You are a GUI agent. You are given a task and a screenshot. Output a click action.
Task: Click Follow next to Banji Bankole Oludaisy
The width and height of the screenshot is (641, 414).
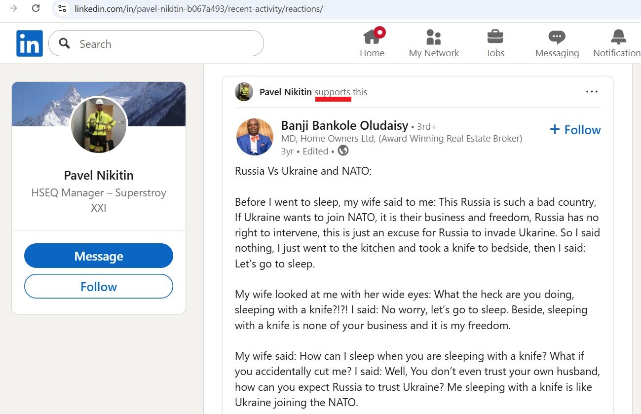tap(574, 129)
